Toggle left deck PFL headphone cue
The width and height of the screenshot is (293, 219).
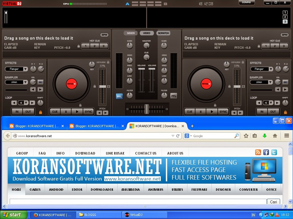tap(119, 96)
